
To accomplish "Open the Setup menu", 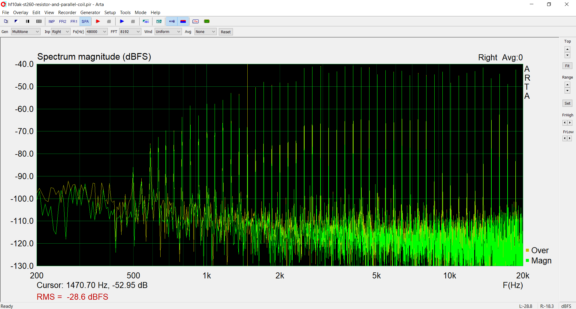I will pos(110,12).
